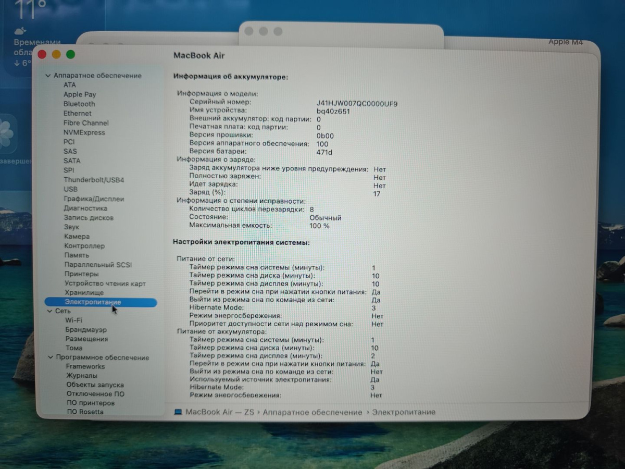Viewport: 625px width, 469px height.
Task: Open Объекты запуска entry
Action: coord(95,385)
